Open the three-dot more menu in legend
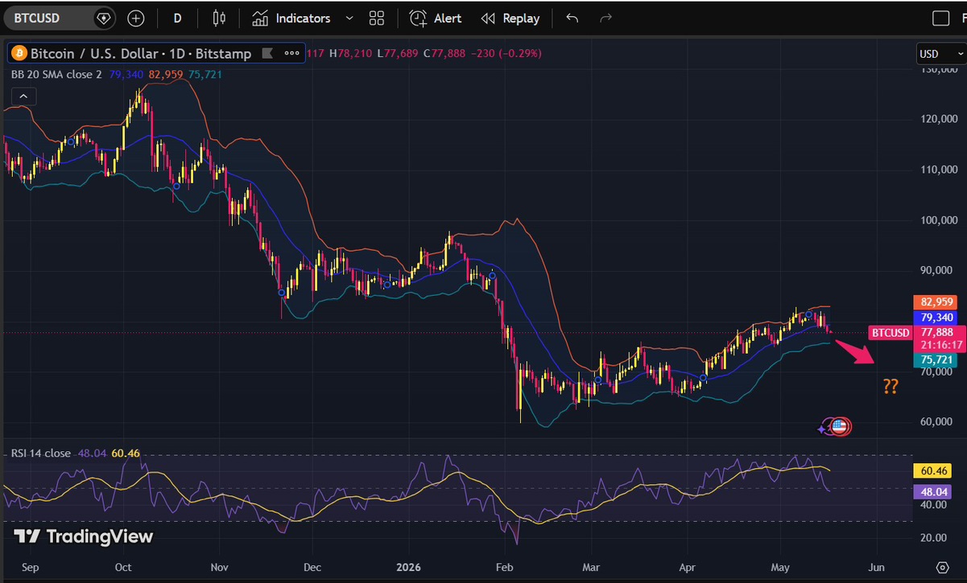967x583 pixels. (x=292, y=53)
